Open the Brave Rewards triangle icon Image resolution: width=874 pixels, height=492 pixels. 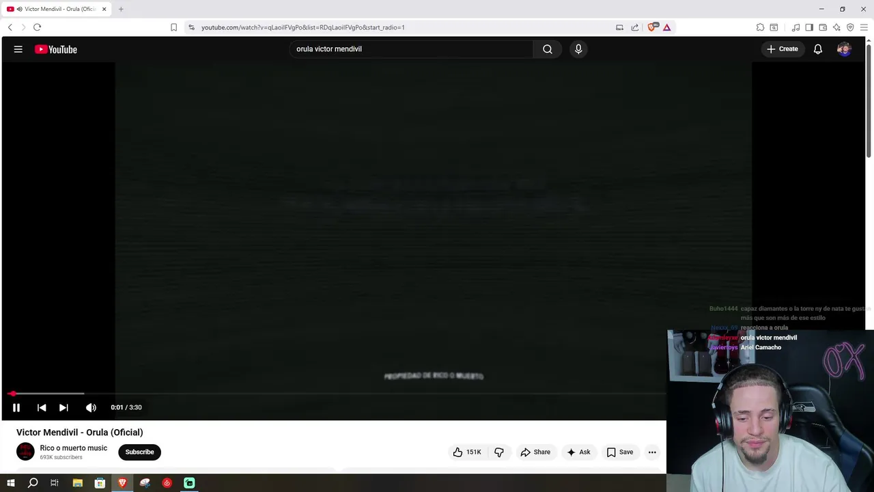pyautogui.click(x=666, y=27)
